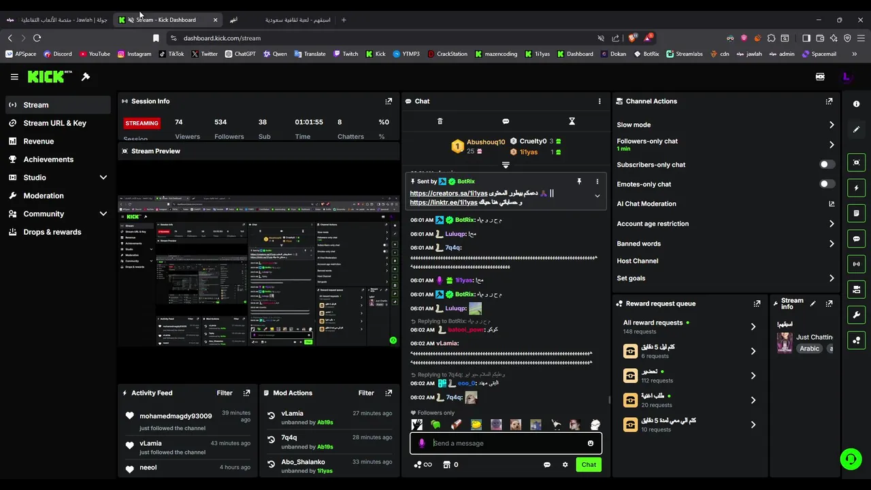This screenshot has width=871, height=490.
Task: Toggle Subscribers-only chat switch
Action: [827, 165]
